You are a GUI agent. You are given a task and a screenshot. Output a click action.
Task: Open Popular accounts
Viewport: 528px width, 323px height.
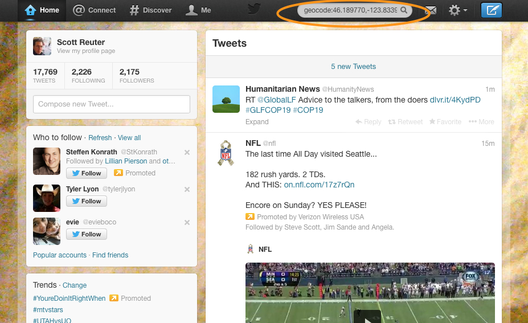[60, 255]
